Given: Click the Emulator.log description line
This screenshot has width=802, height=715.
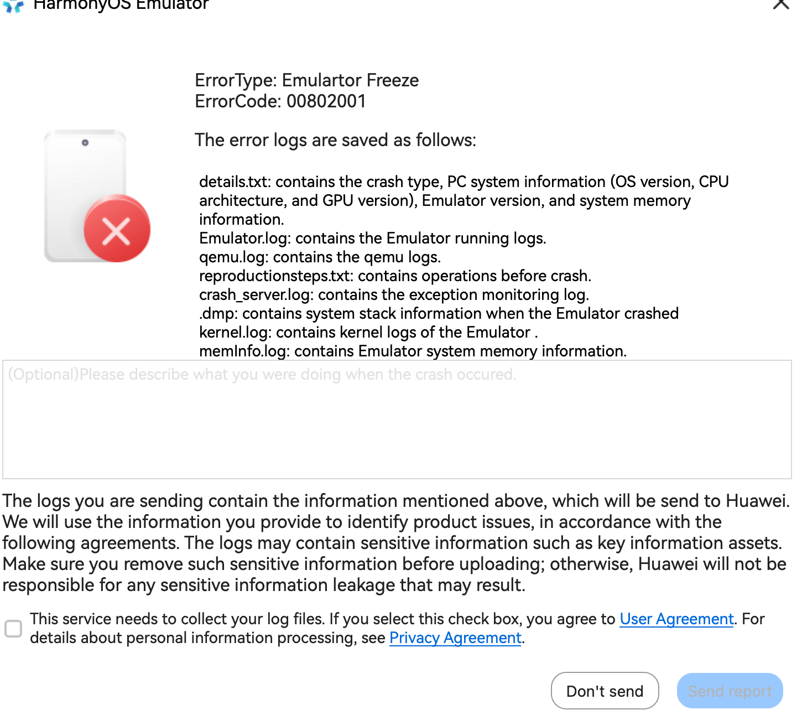Looking at the screenshot, I should tap(372, 238).
